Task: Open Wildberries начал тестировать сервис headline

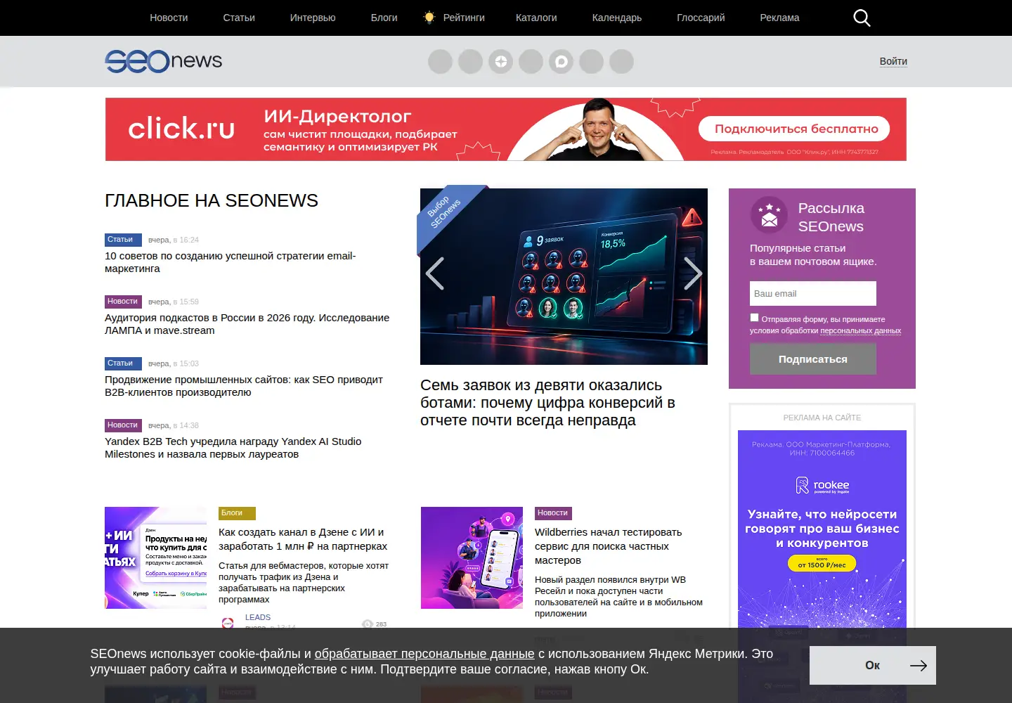Action: [x=609, y=546]
